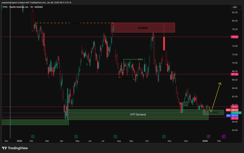Click the 54.00 price axis value

pos(235,130)
